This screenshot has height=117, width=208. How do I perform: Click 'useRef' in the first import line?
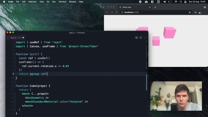pos(34,42)
